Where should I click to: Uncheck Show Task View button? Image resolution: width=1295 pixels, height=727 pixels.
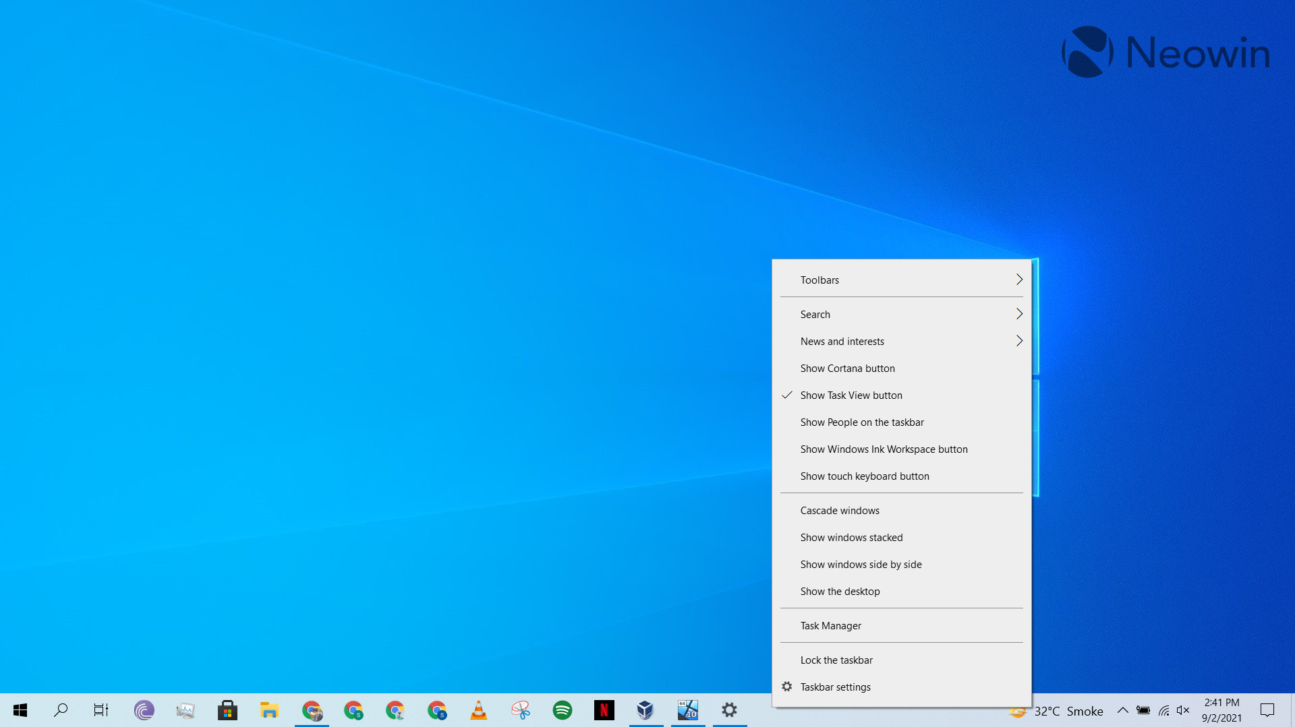[851, 396]
